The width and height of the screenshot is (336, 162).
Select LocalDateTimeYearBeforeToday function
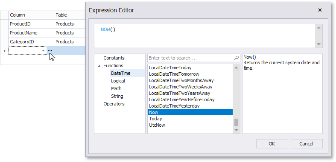point(190,99)
